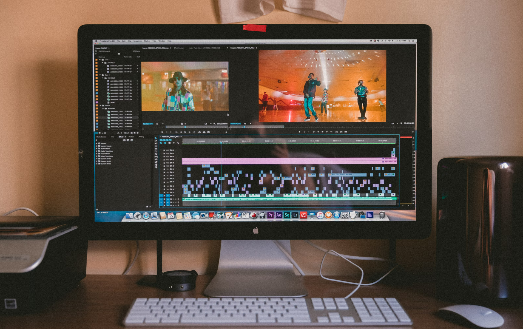Screen dimensions: 523x329
Task: Select the Razor tool in tools panel
Action: (156, 154)
